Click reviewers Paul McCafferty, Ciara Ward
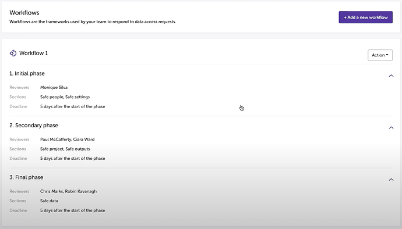Screen dimensions: 402x229 pos(67,139)
